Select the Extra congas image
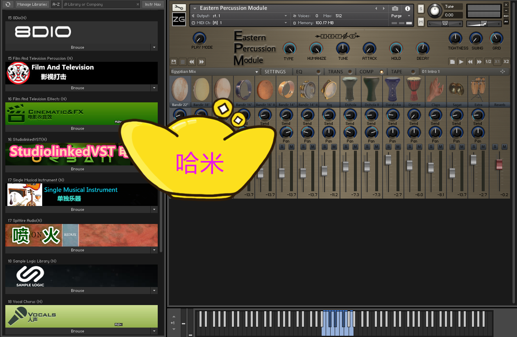Viewport: 517px width, 337px height. 478,89
